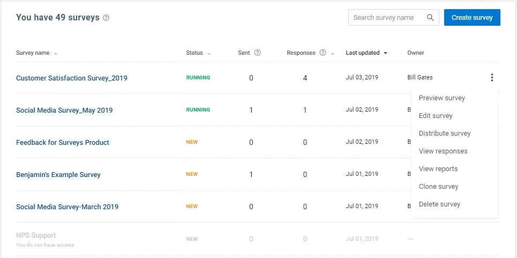The width and height of the screenshot is (517, 258).
Task: Open Social Media Survey-March 2019
Action: (68, 207)
